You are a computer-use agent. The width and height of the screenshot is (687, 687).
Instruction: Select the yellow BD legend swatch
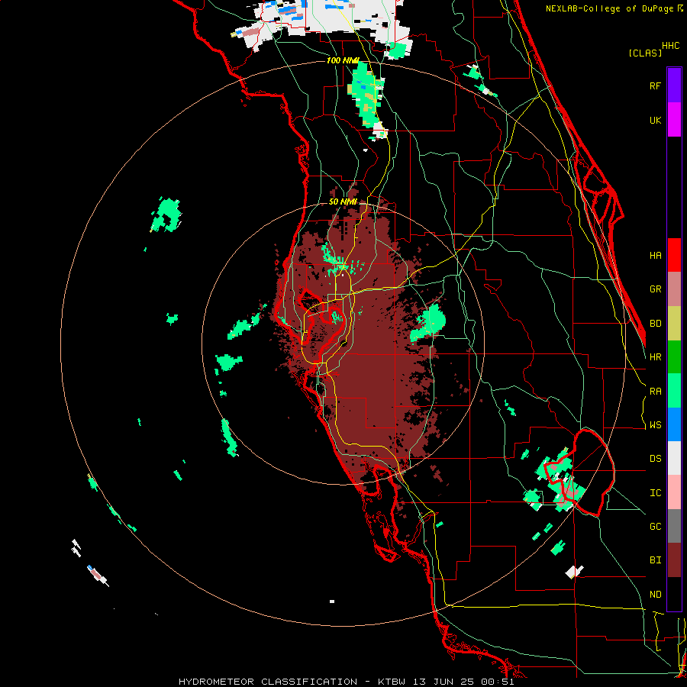674,324
